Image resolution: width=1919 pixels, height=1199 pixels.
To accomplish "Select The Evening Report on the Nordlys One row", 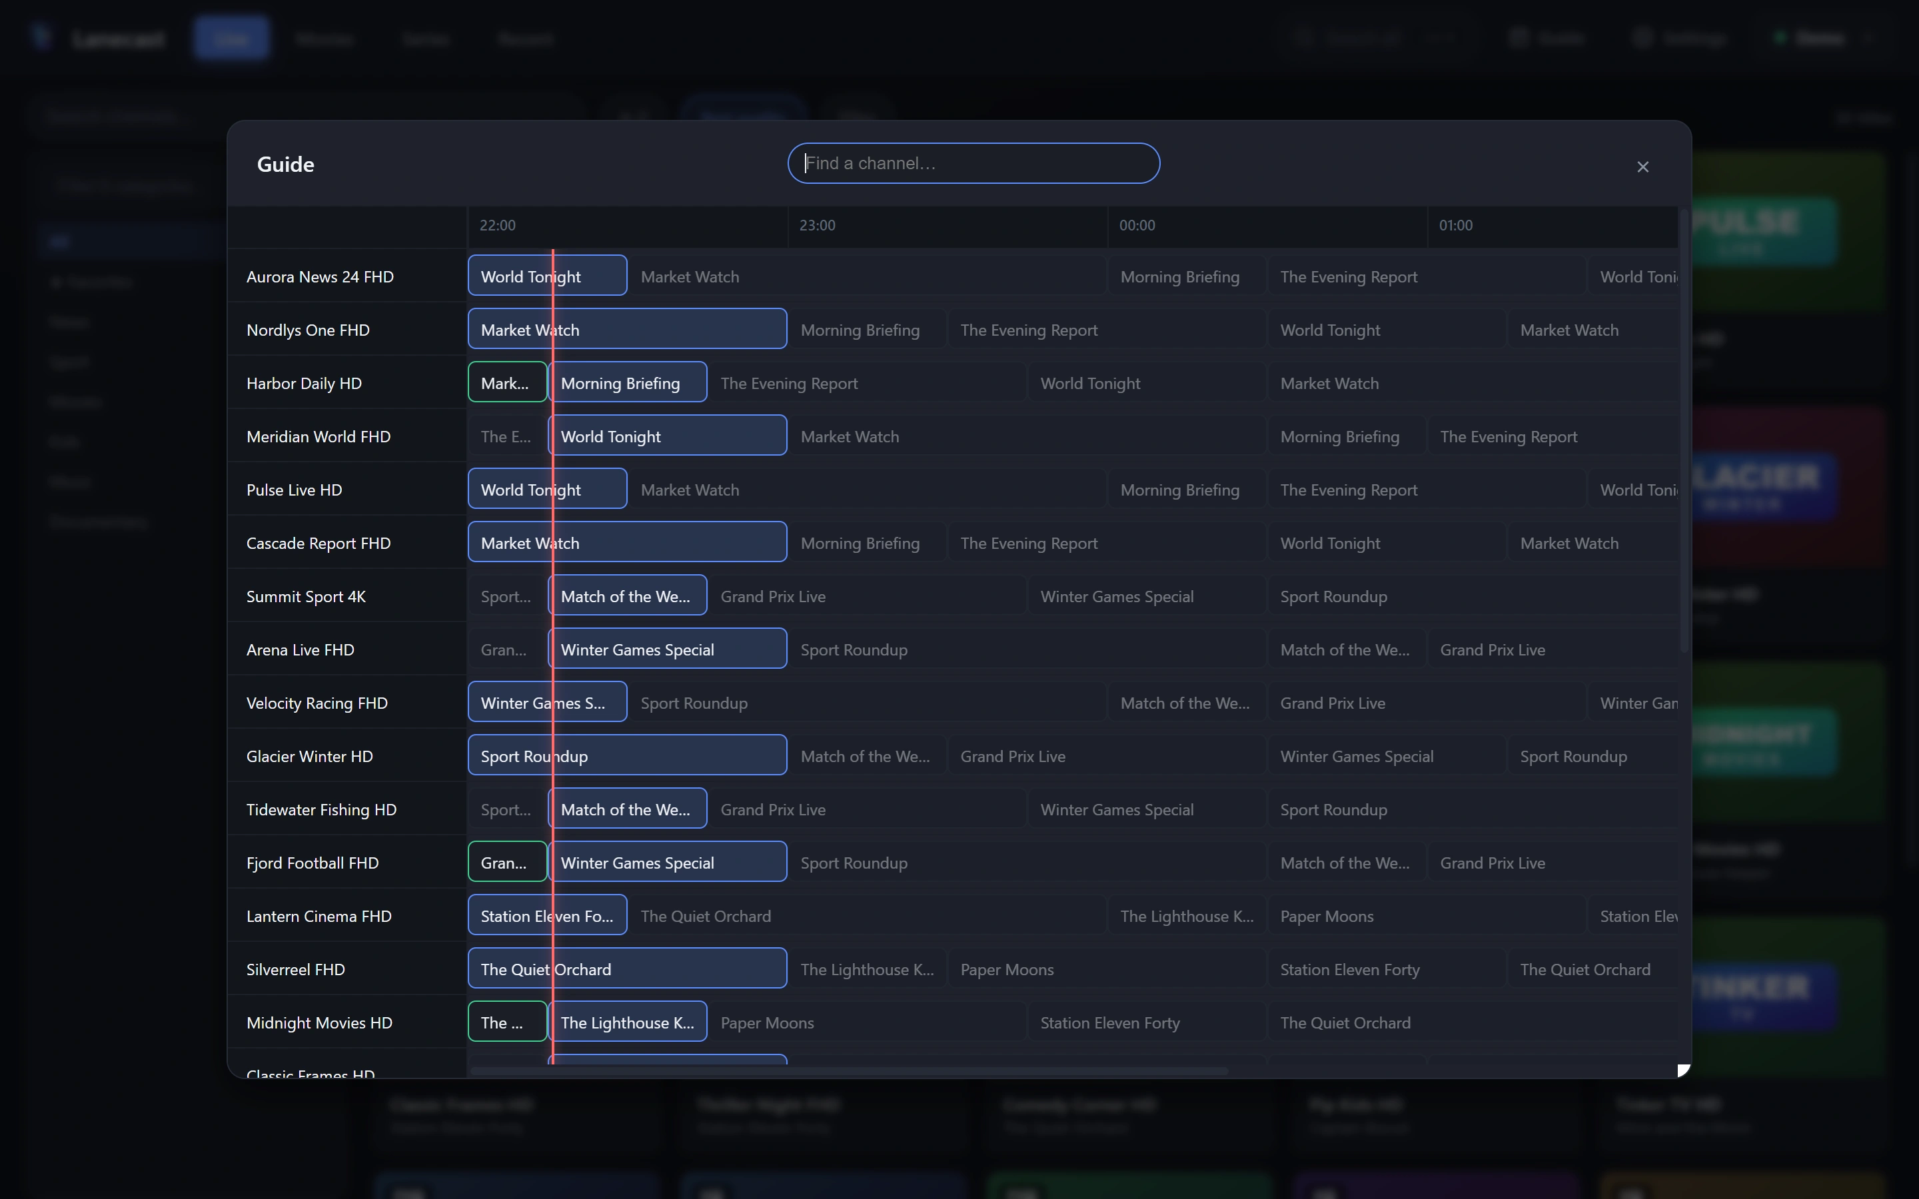I will click(1107, 329).
